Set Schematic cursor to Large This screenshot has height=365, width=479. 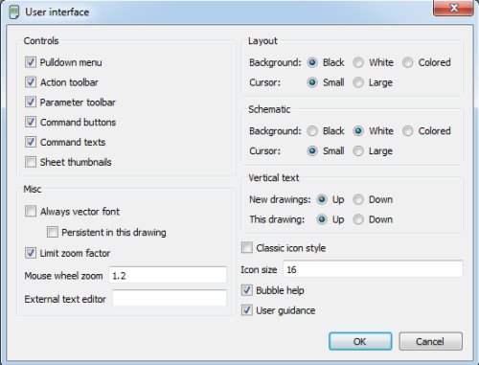click(358, 150)
